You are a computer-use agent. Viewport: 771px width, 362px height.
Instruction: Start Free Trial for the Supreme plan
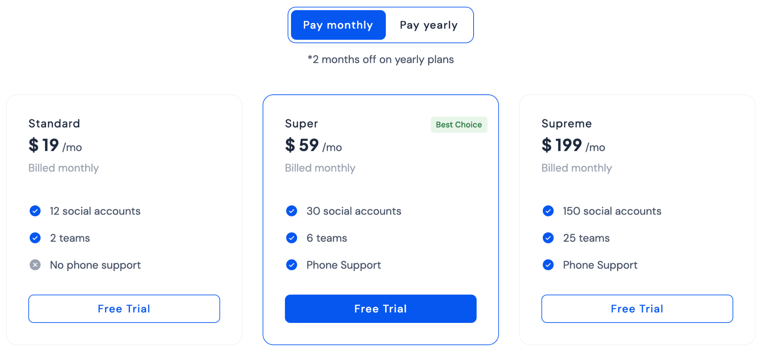click(x=637, y=309)
